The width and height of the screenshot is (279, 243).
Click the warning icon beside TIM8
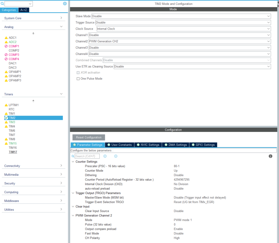click(6, 139)
